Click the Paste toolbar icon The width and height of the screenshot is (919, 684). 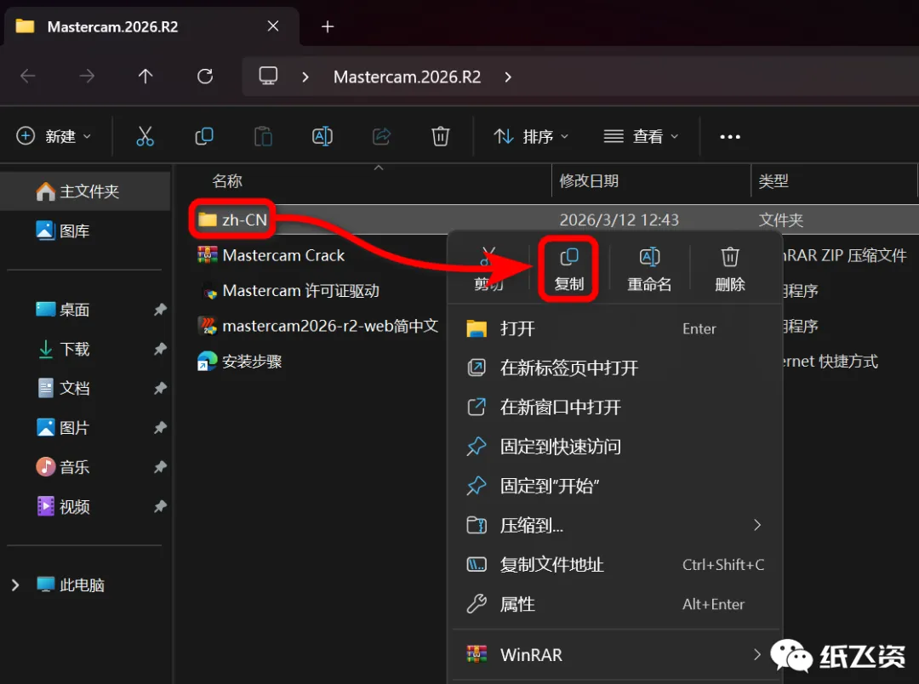pos(263,137)
